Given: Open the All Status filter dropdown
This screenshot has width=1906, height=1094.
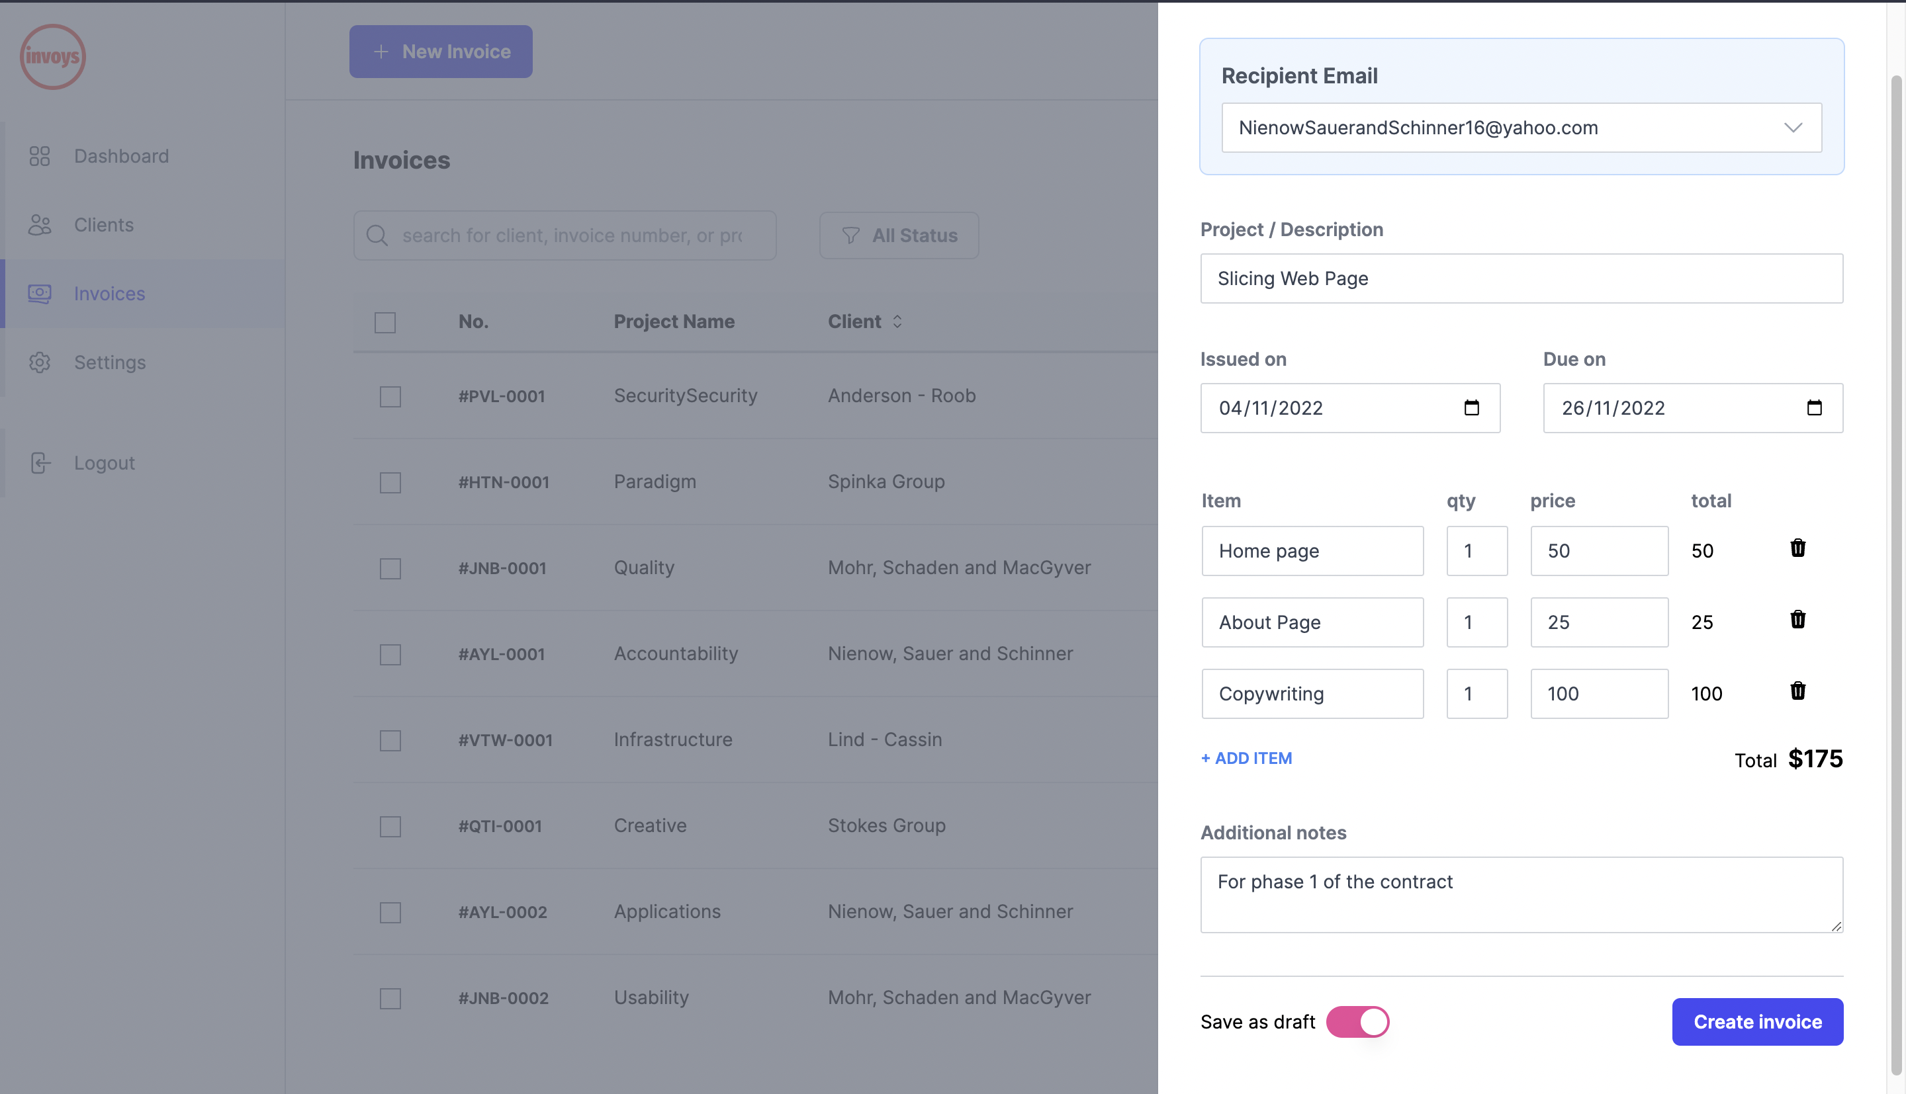Looking at the screenshot, I should 899,236.
